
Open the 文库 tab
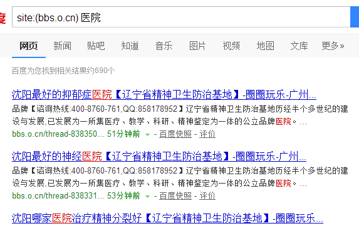(x=299, y=46)
